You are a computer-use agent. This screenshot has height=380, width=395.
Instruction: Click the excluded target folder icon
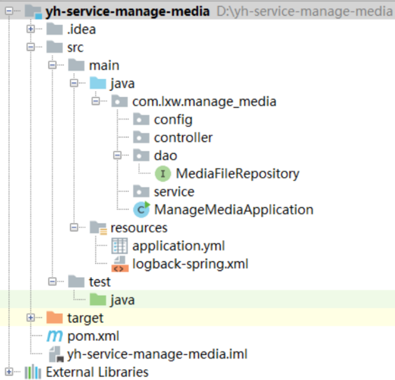[55, 318]
